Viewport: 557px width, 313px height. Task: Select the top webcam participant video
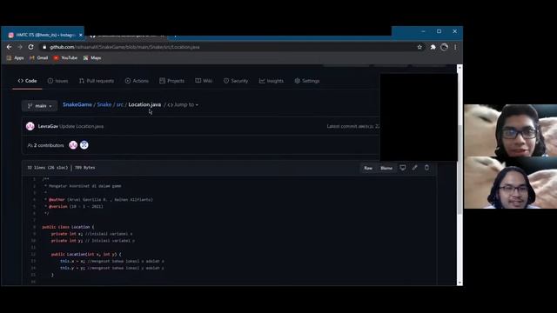click(511, 130)
